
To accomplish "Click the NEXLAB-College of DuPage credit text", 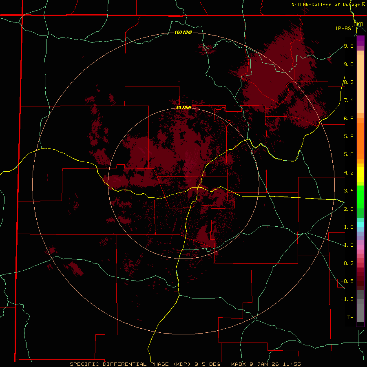I will pyautogui.click(x=325, y=4).
